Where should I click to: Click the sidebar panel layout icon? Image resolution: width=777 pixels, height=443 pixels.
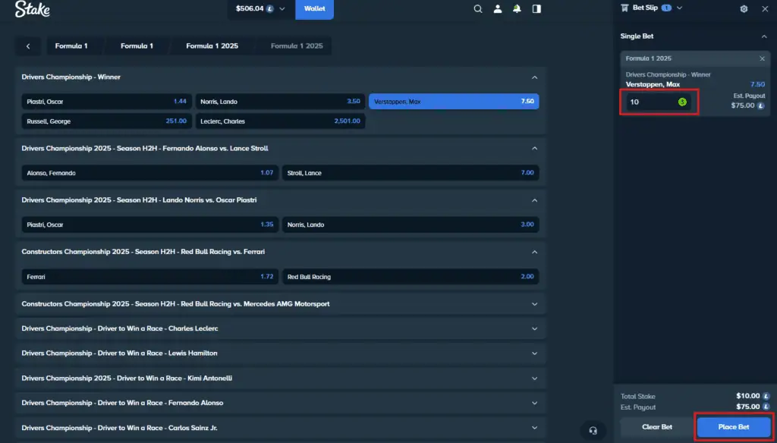[537, 9]
